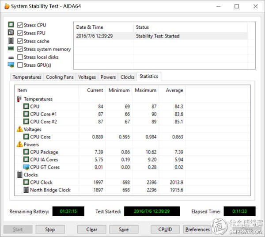Click the AIDA64 flame icon in title bar
Screen dimensions: 265x237
[7, 6]
